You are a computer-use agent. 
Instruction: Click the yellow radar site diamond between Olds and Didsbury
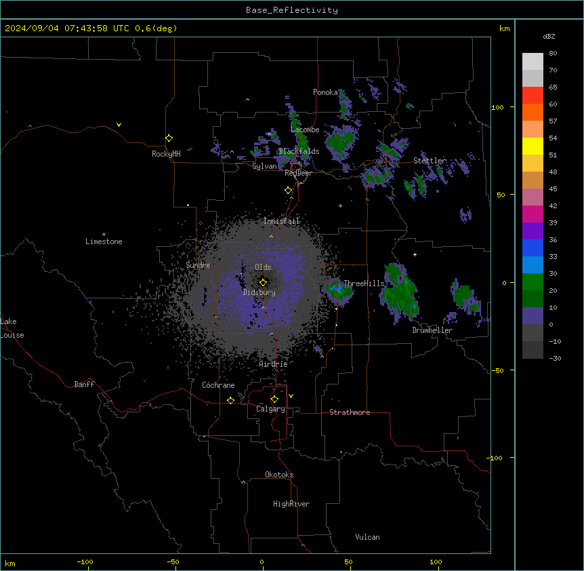tap(264, 282)
